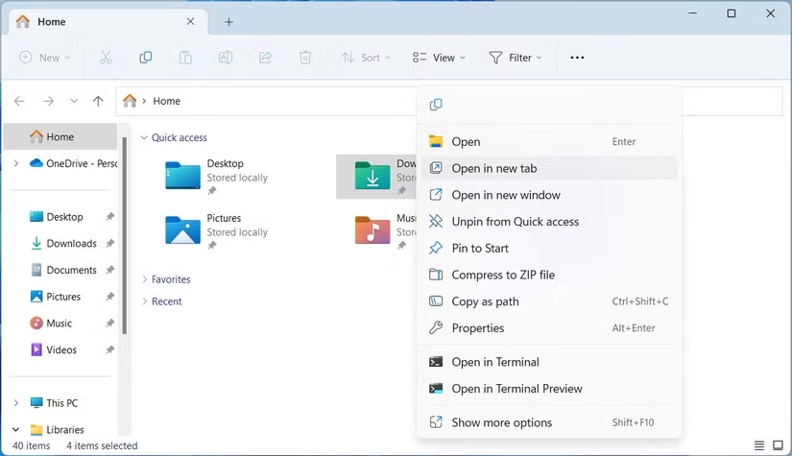
Task: Select Documents in the navigation sidebar
Action: point(71,270)
